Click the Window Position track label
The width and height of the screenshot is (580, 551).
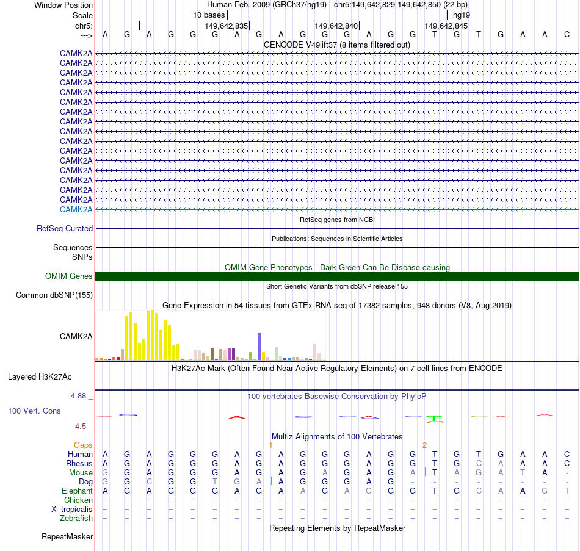point(63,5)
